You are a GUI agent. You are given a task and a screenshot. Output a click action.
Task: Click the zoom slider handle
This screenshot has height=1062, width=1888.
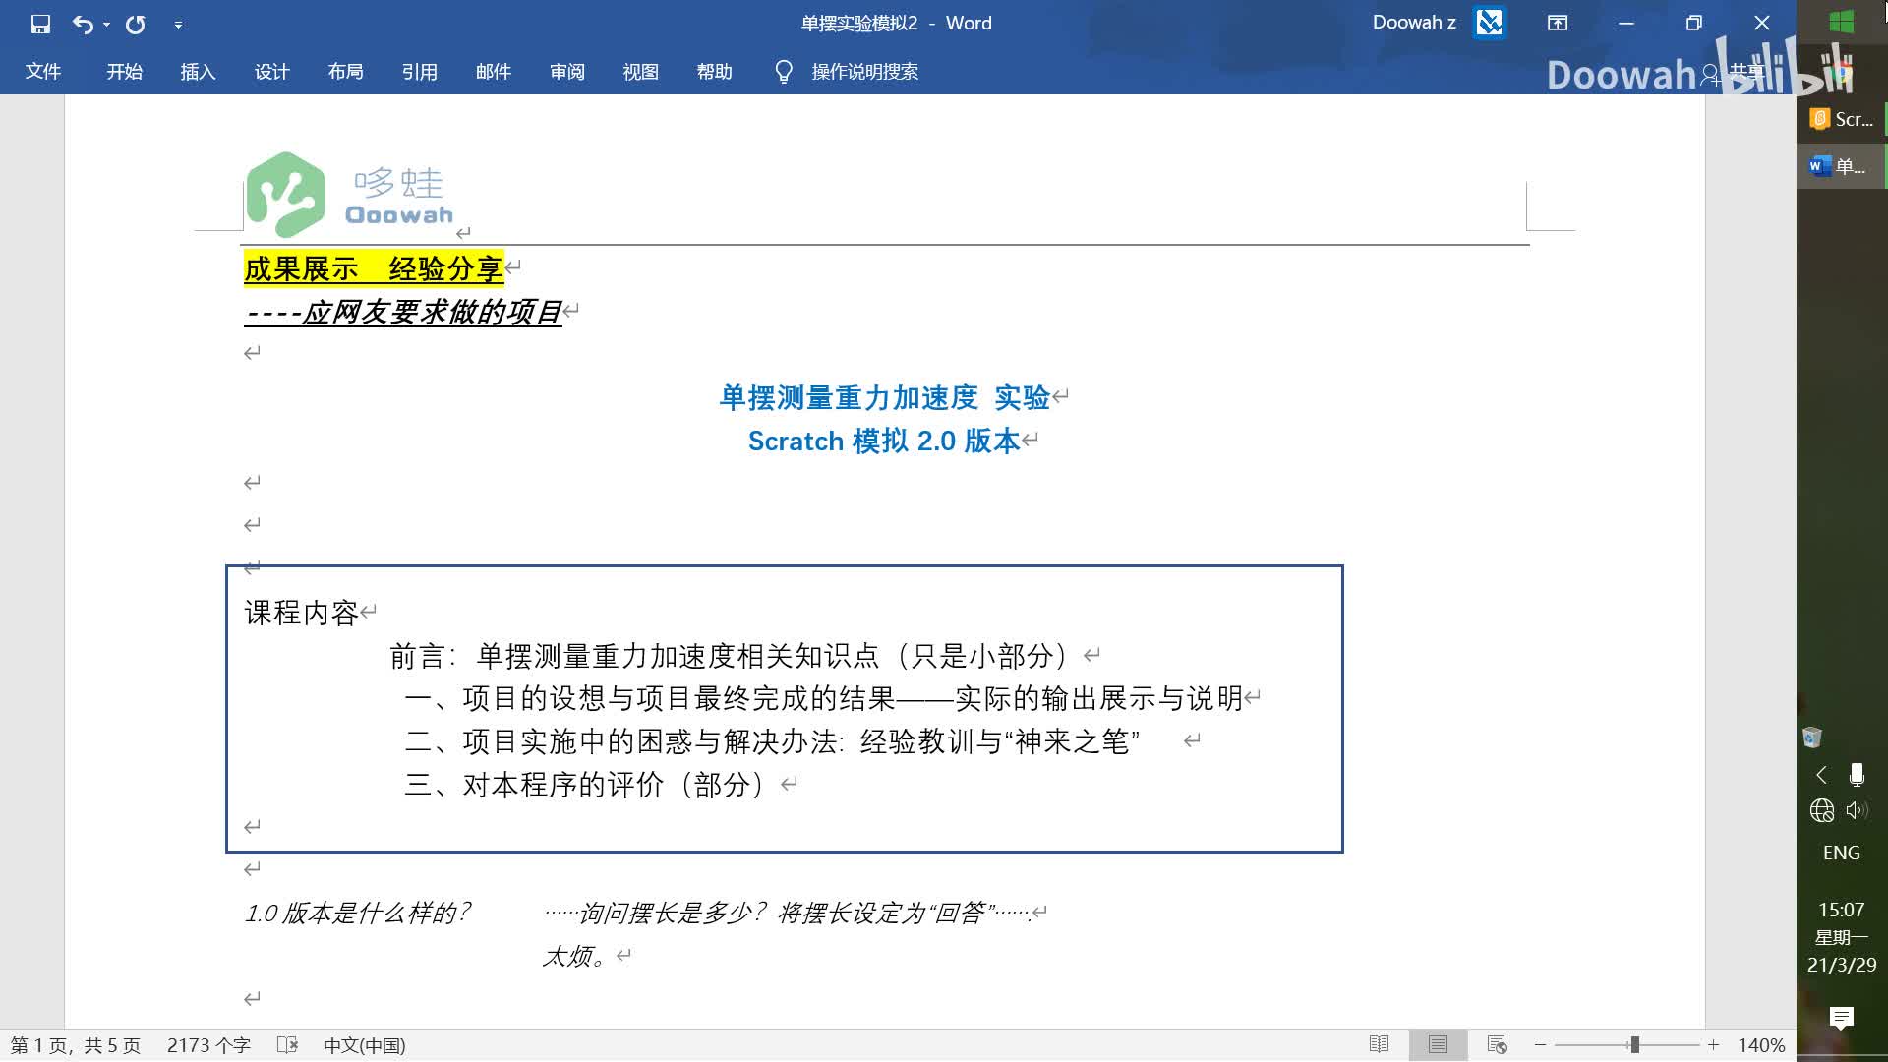[x=1634, y=1045]
